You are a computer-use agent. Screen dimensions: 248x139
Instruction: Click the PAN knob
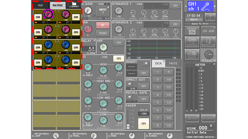(x=88, y=29)
